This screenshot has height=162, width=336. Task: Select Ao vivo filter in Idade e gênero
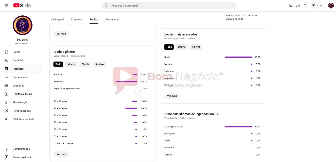pyautogui.click(x=99, y=64)
